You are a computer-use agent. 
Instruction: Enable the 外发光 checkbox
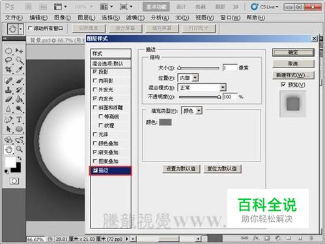95,90
